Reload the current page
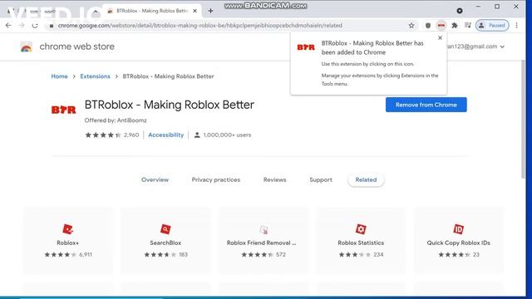Screen dimensions: 532x299 pyautogui.click(x=35, y=26)
